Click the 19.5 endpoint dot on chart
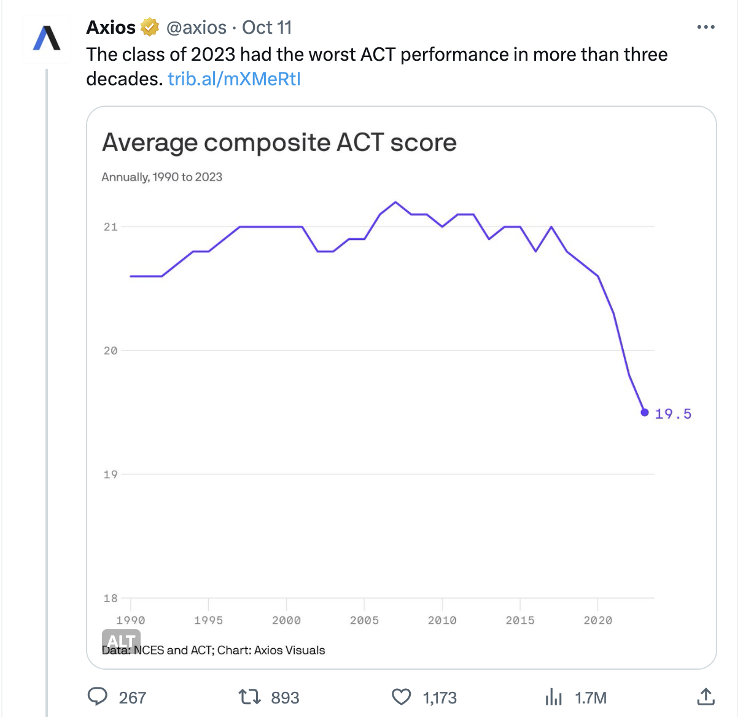Image resolution: width=743 pixels, height=717 pixels. (644, 413)
